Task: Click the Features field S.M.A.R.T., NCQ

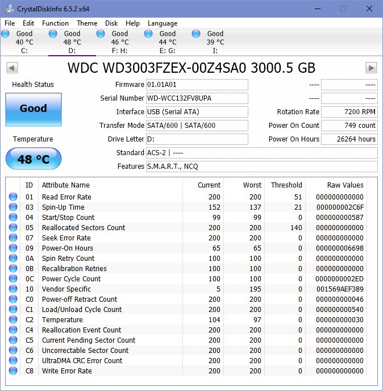Action: (262, 167)
